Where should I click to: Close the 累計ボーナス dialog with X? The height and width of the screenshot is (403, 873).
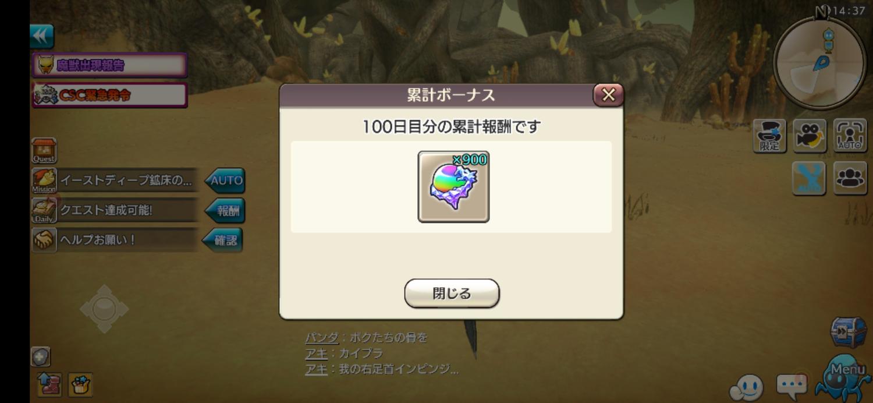coord(608,95)
